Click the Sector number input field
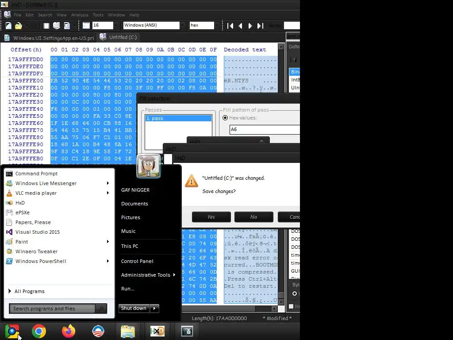The height and width of the screenshot is (340, 453). 292,25
